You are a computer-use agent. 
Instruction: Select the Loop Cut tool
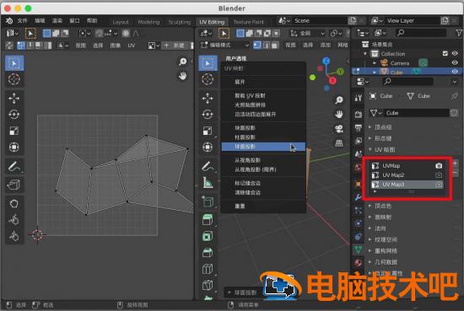pos(208,269)
